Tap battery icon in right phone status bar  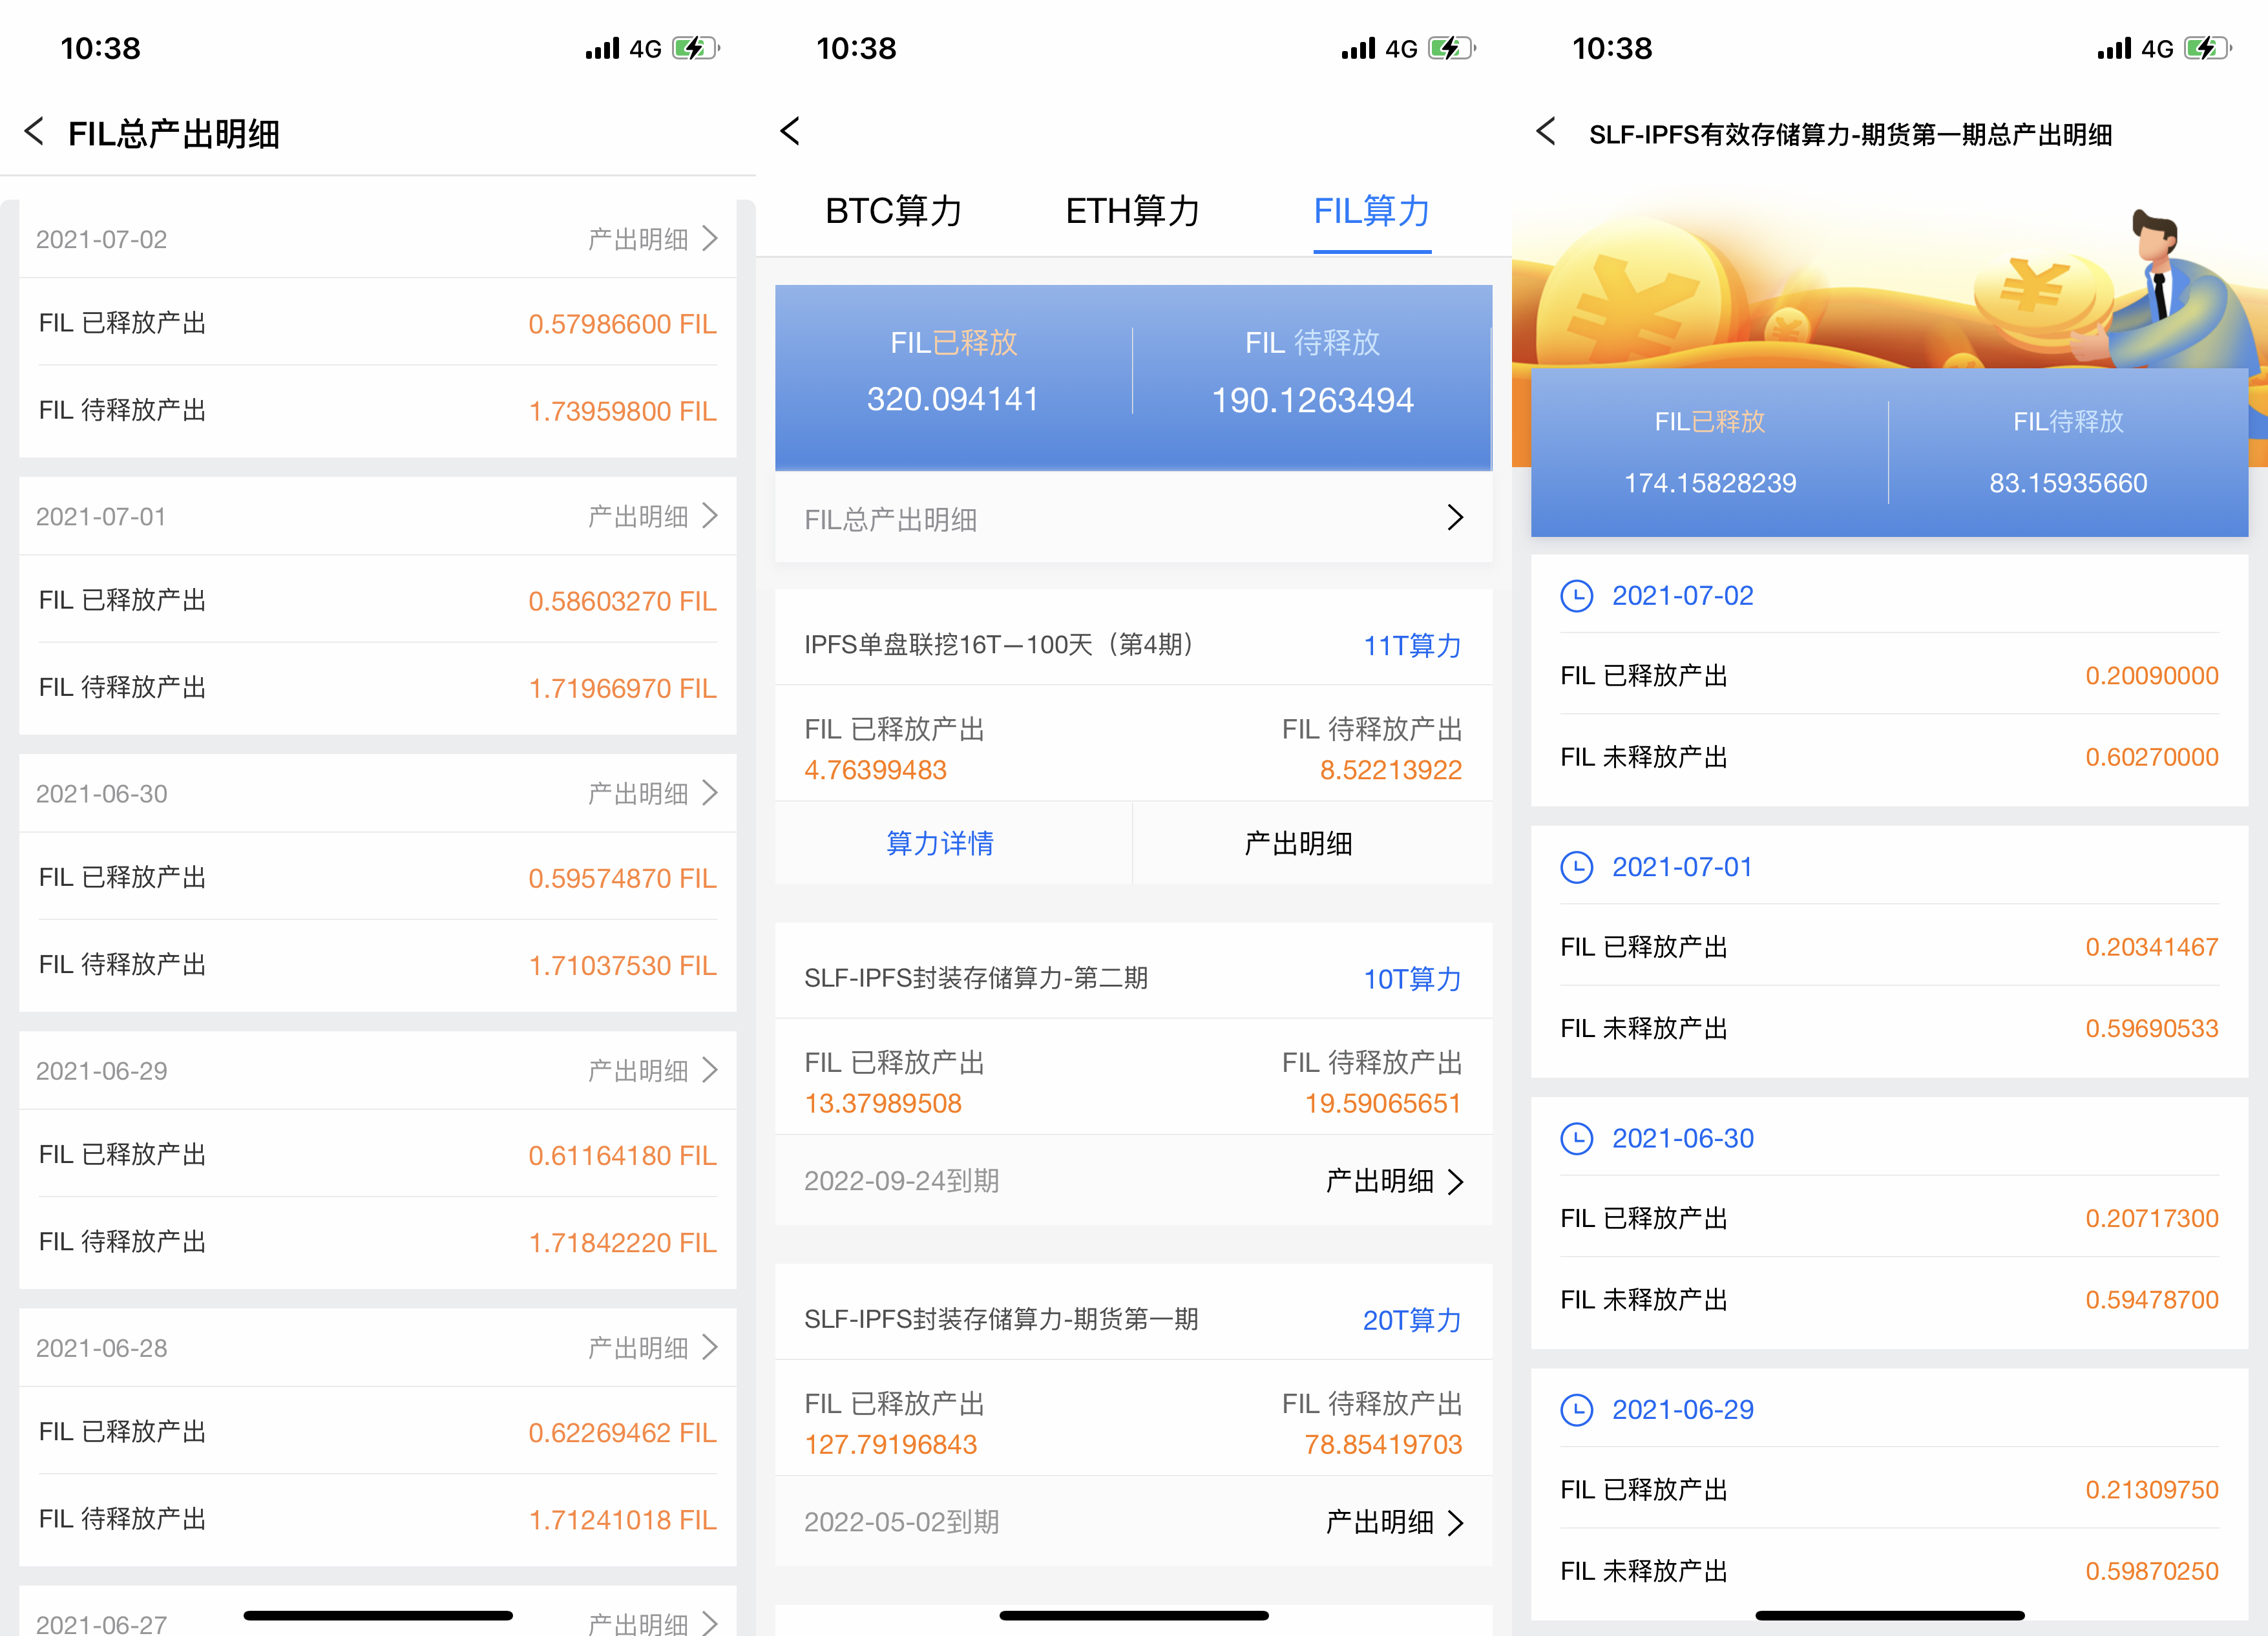point(2208,48)
